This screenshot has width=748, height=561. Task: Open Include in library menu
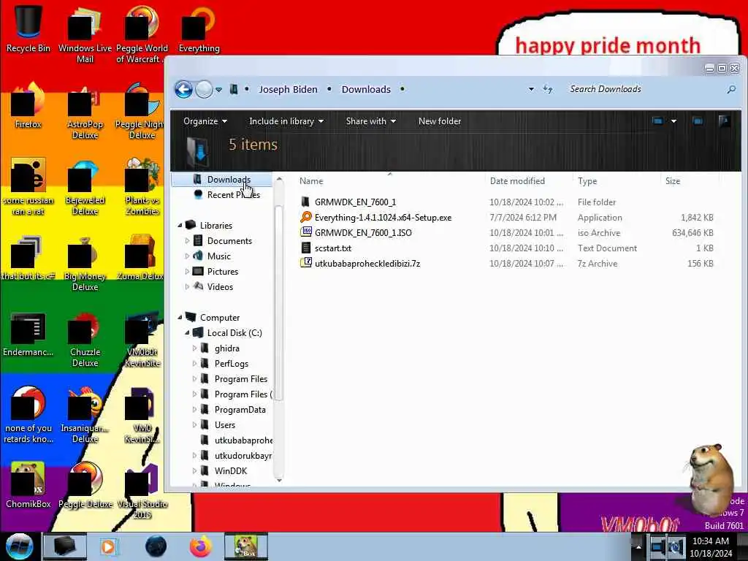click(286, 121)
